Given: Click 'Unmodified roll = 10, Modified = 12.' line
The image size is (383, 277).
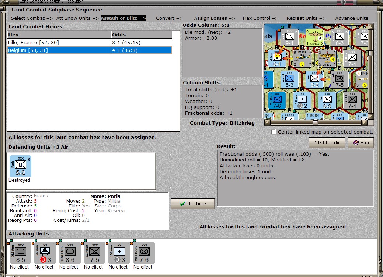Looking at the screenshot, I should tap(262, 160).
